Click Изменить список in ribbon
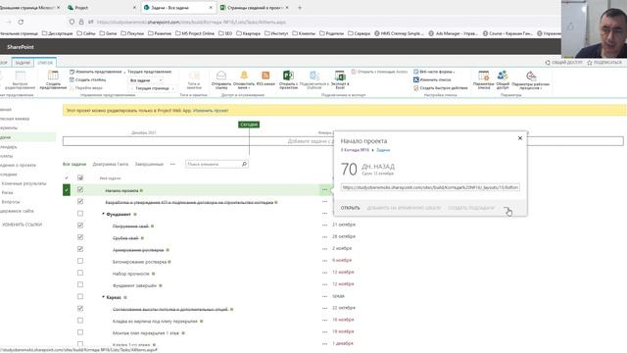627x353 pixels. [x=432, y=79]
